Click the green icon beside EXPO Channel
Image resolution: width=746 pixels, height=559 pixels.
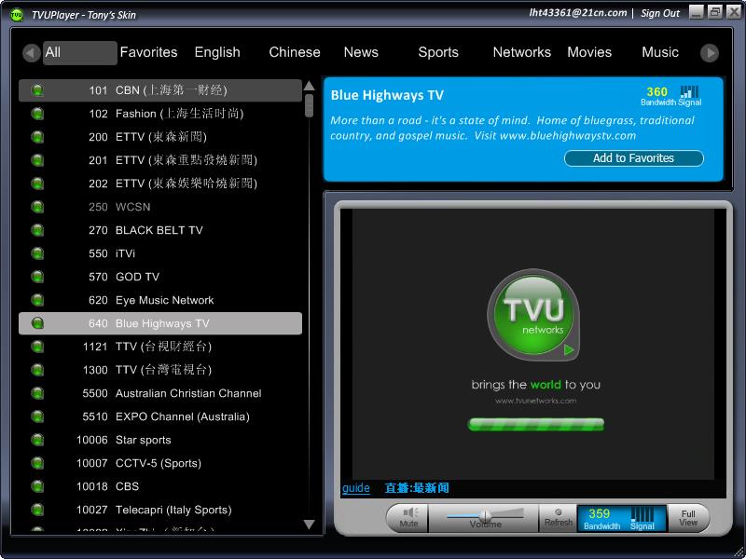click(x=37, y=416)
